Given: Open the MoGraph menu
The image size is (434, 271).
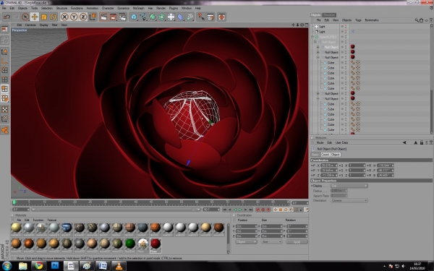Looking at the screenshot, I should [138, 8].
